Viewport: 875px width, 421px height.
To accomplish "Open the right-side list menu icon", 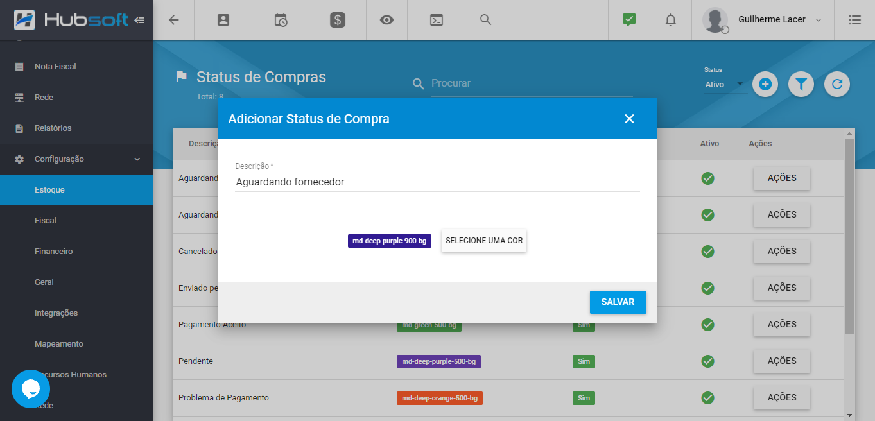I will [x=854, y=20].
